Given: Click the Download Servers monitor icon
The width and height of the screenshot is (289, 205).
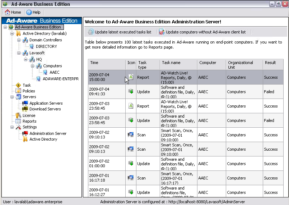Looking at the screenshot, I should tap(25, 109).
